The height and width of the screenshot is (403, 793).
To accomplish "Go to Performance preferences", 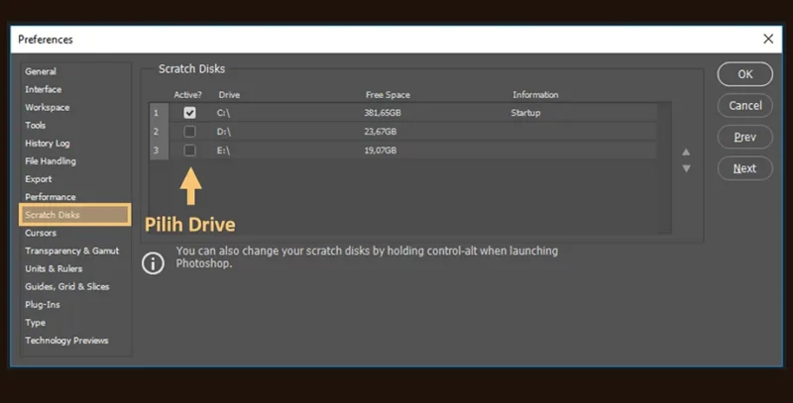I will coord(51,197).
